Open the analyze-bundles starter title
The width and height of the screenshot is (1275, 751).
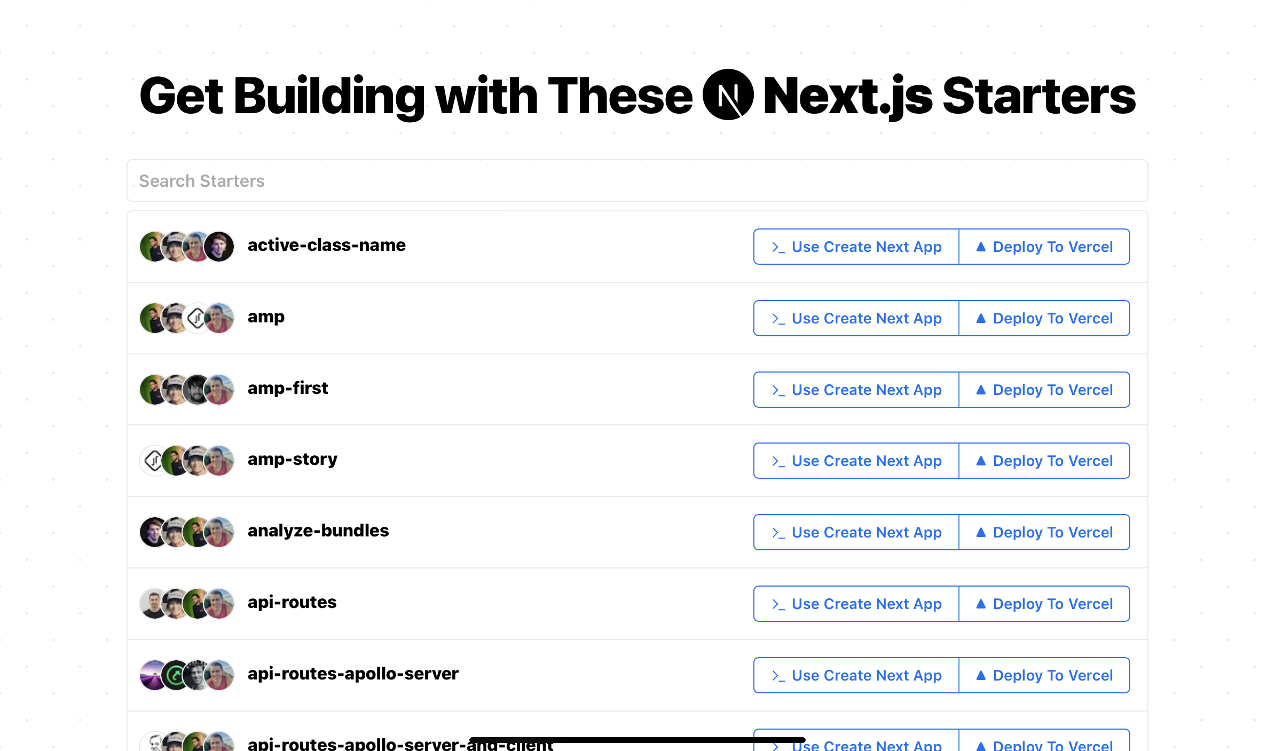318,531
